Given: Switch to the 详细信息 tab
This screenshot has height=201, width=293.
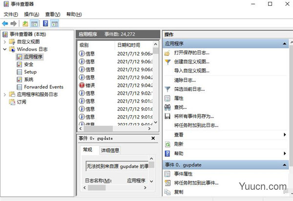Looking at the screenshot, I should coord(110,150).
